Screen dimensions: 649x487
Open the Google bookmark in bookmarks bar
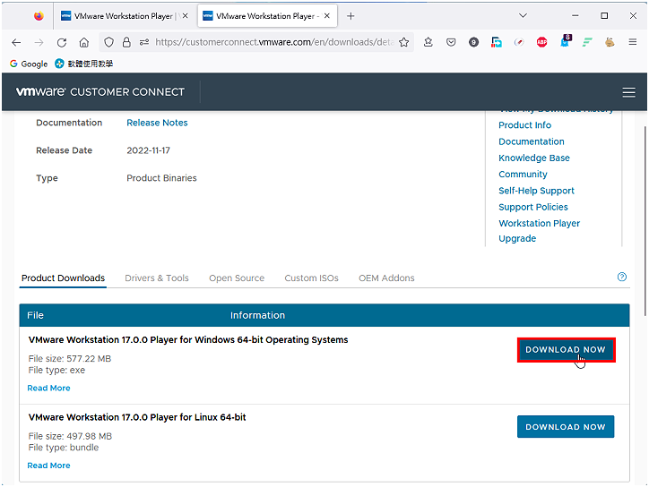(x=29, y=64)
